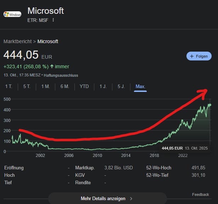218x204 pixels.
Task: Click the 2010 x-axis label
Action: click(97, 155)
